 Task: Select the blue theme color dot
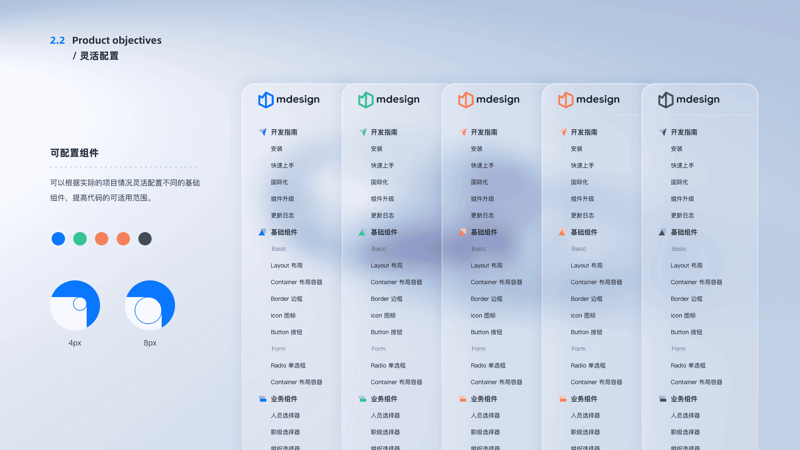[58, 239]
